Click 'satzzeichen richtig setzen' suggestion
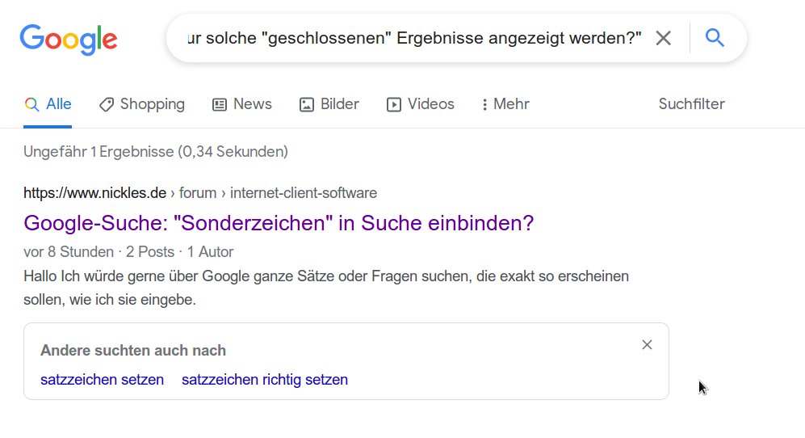Screen dimensions: 805x438 [265, 380]
